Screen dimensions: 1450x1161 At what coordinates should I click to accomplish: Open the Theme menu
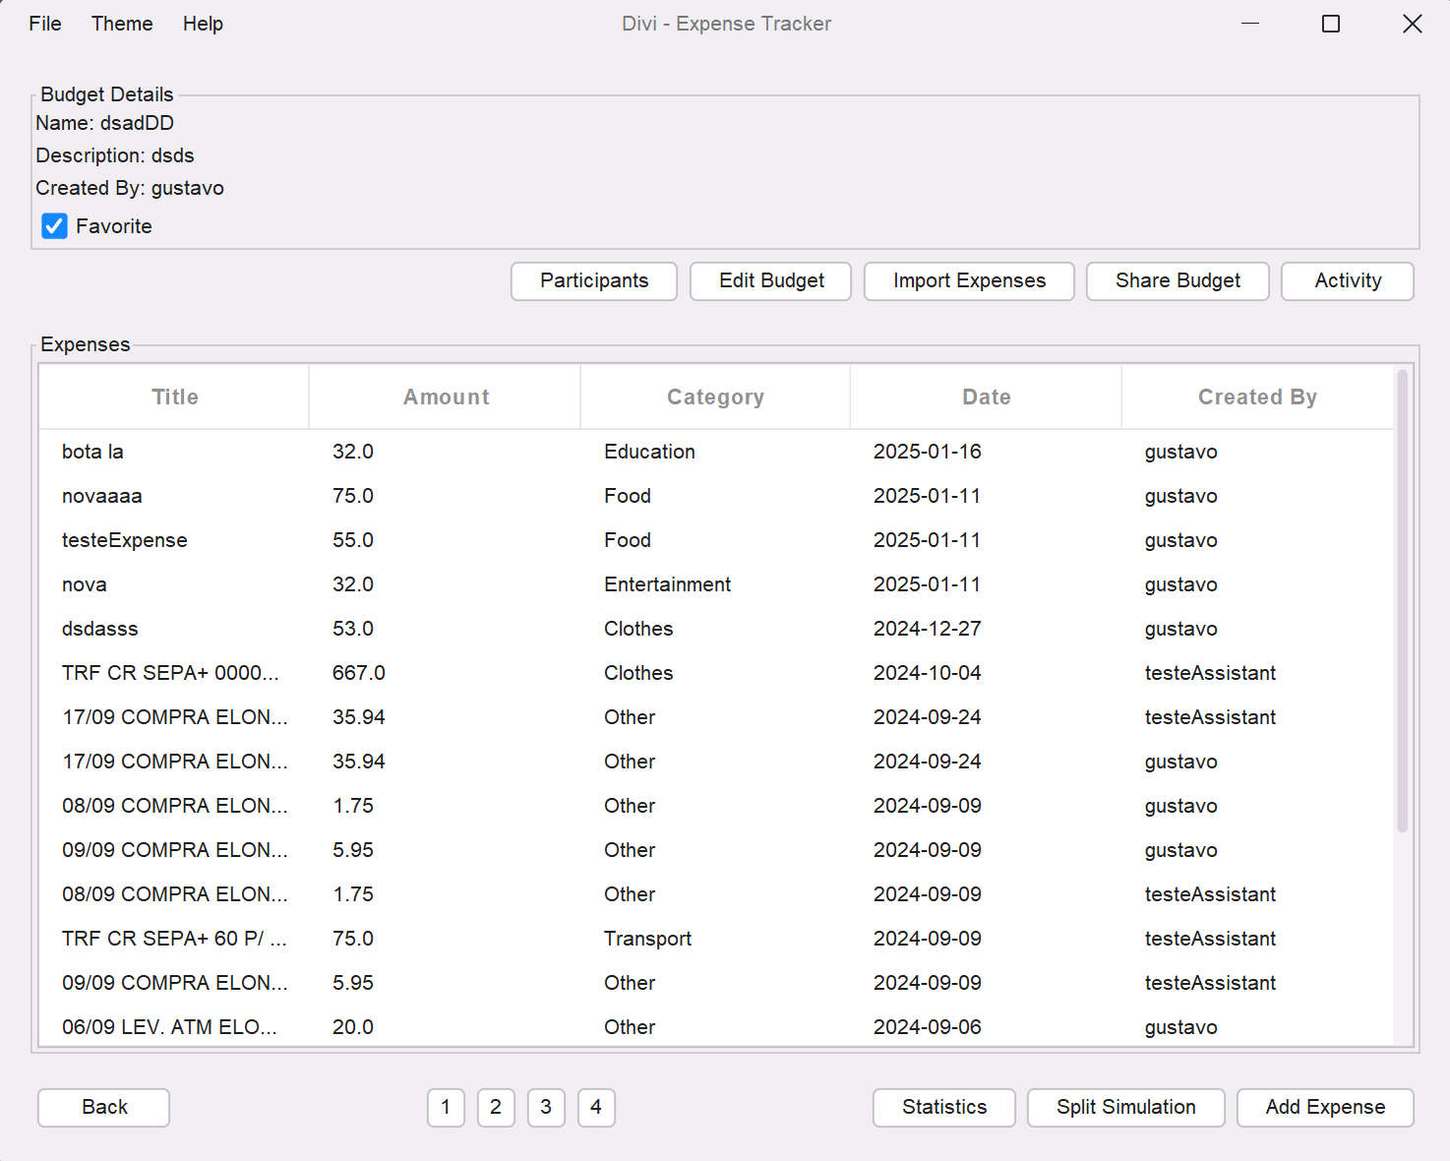tap(122, 24)
